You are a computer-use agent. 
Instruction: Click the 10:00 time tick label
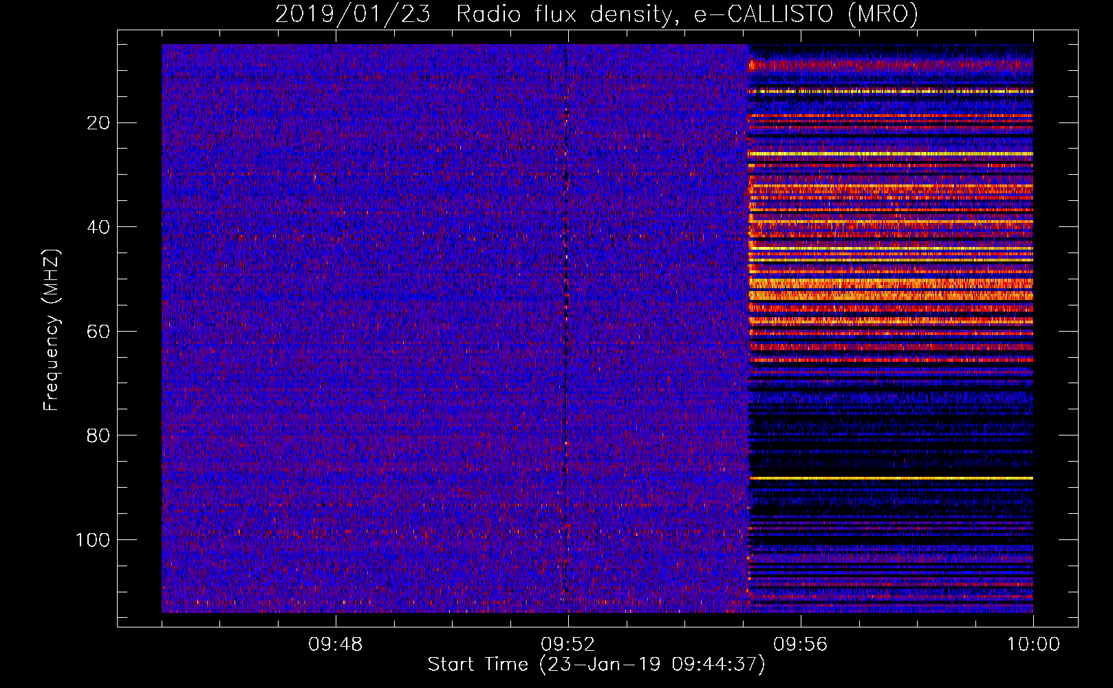1033,644
